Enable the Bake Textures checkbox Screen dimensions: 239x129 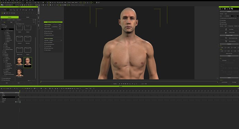[45, 50]
